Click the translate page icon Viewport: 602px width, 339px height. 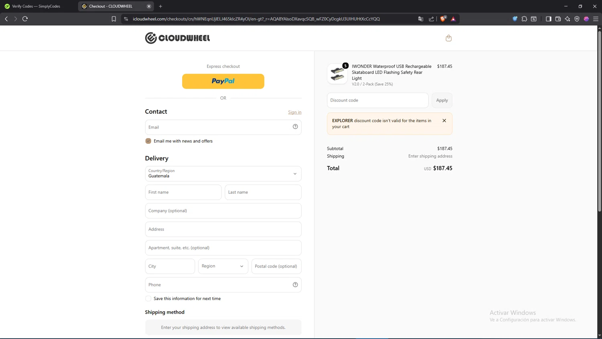(421, 19)
